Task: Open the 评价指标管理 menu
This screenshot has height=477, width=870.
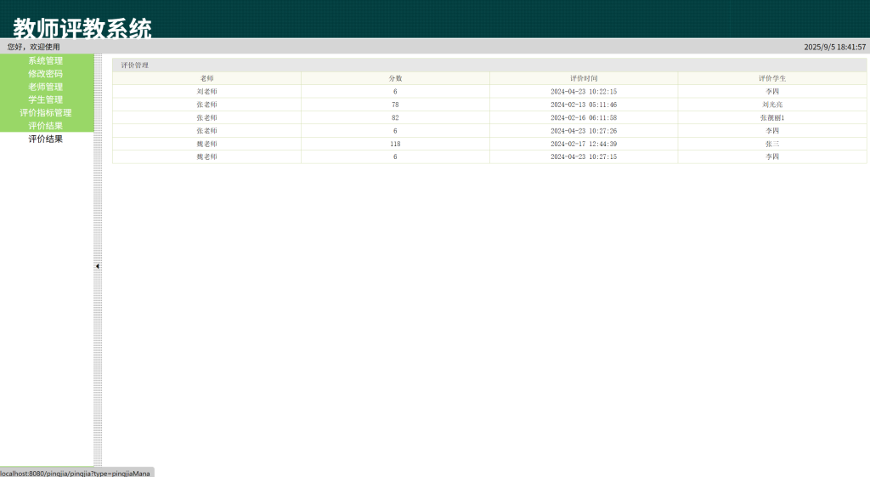Action: tap(46, 113)
